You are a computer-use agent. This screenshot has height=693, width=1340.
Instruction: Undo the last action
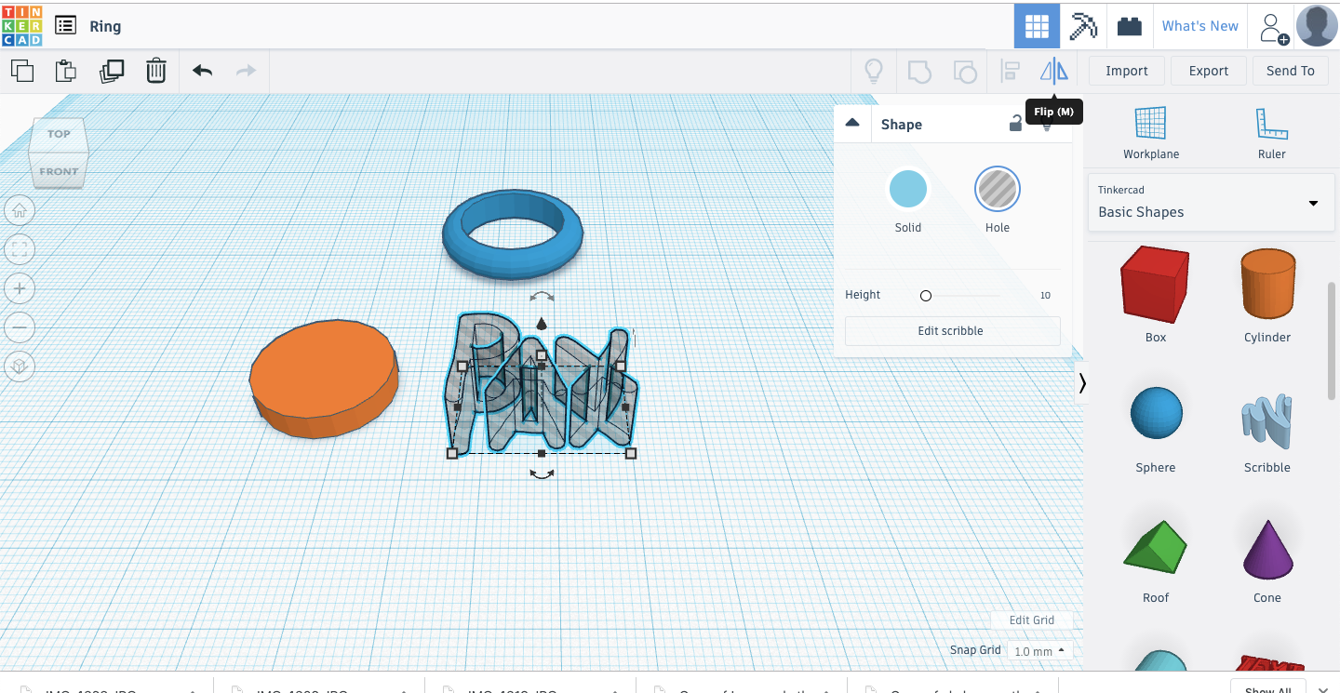point(203,71)
